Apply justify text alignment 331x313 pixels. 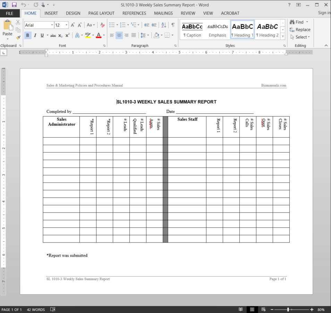[134, 35]
